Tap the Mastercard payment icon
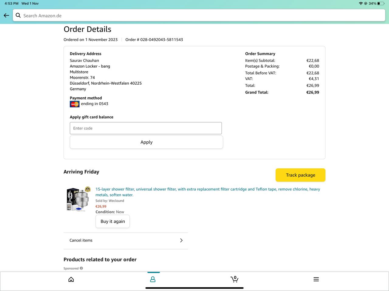Image resolution: width=389 pixels, height=291 pixels. click(75, 104)
